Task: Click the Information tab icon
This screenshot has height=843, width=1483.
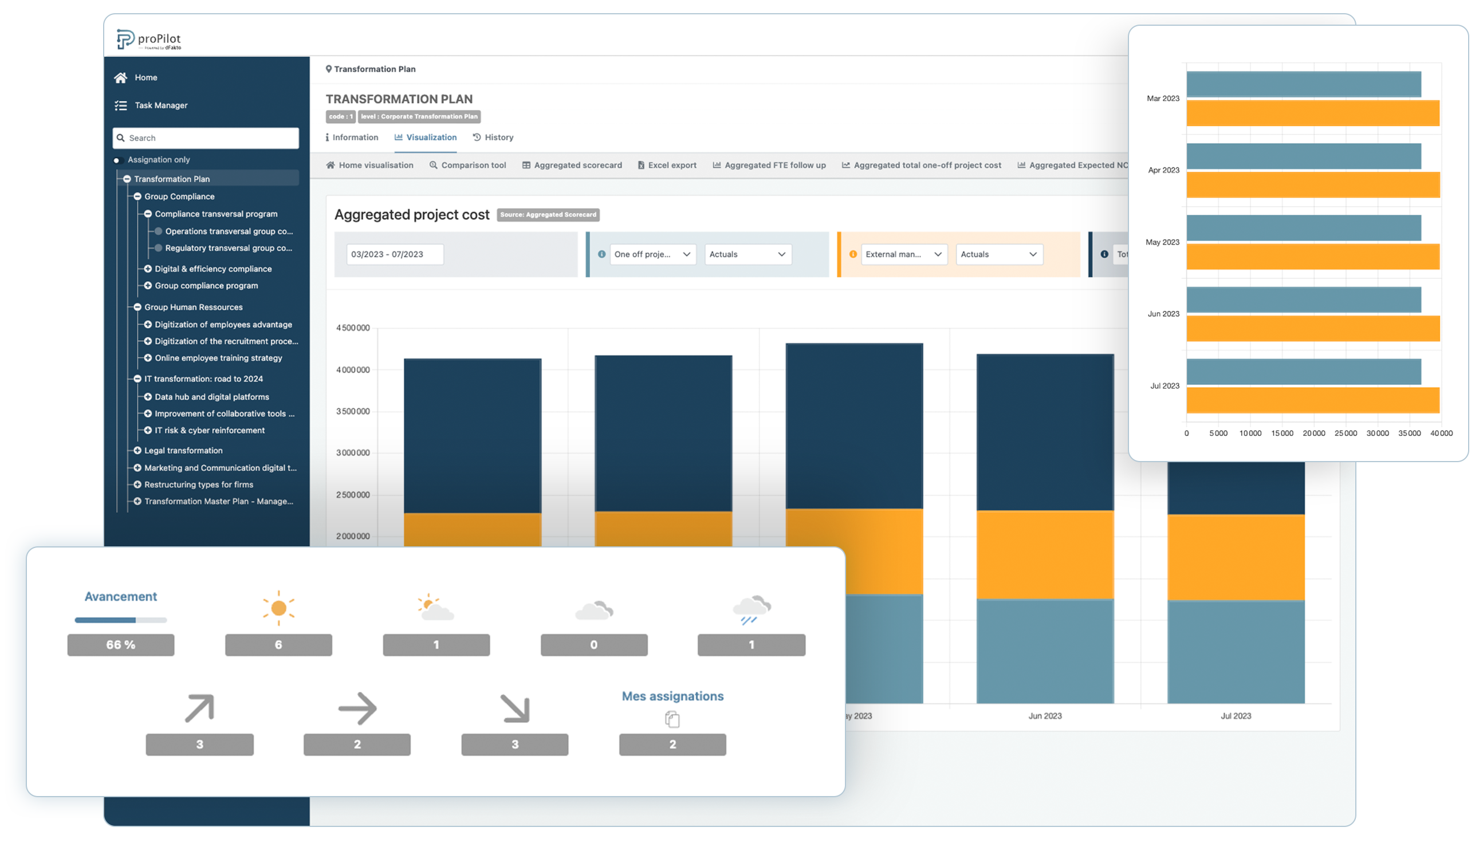Action: coord(327,137)
